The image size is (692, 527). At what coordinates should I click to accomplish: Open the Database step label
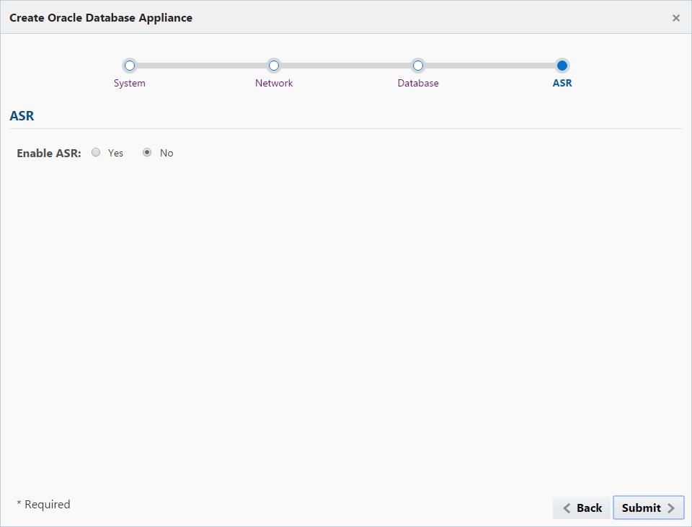(x=418, y=83)
